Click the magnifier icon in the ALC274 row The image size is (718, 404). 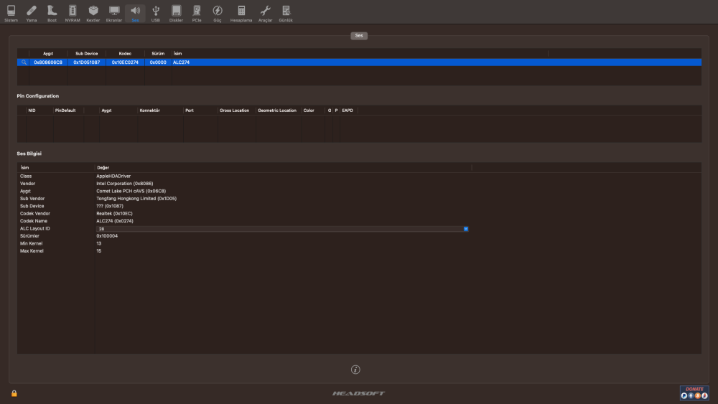(24, 62)
